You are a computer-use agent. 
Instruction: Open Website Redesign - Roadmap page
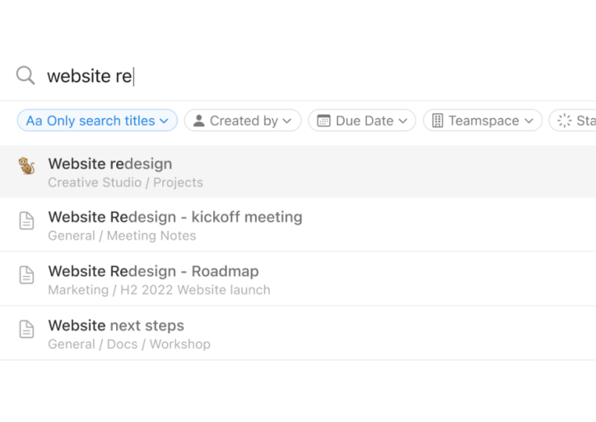[298, 278]
